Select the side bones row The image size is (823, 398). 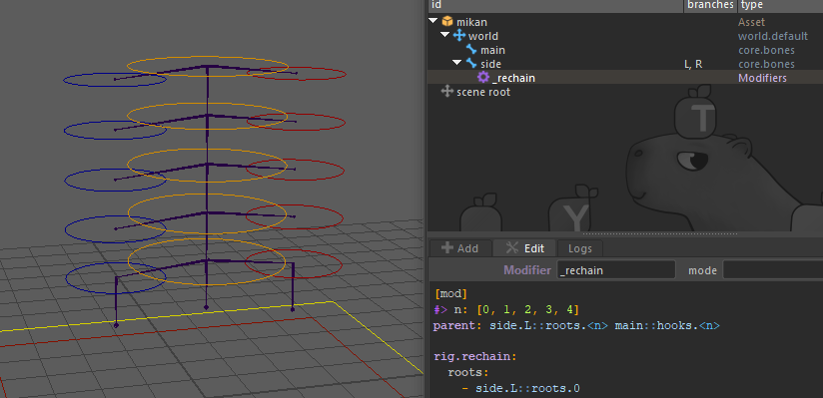point(625,64)
